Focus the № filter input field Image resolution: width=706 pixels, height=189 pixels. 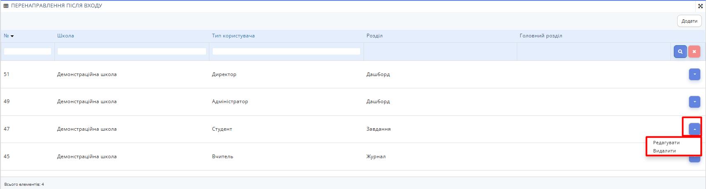coord(28,51)
